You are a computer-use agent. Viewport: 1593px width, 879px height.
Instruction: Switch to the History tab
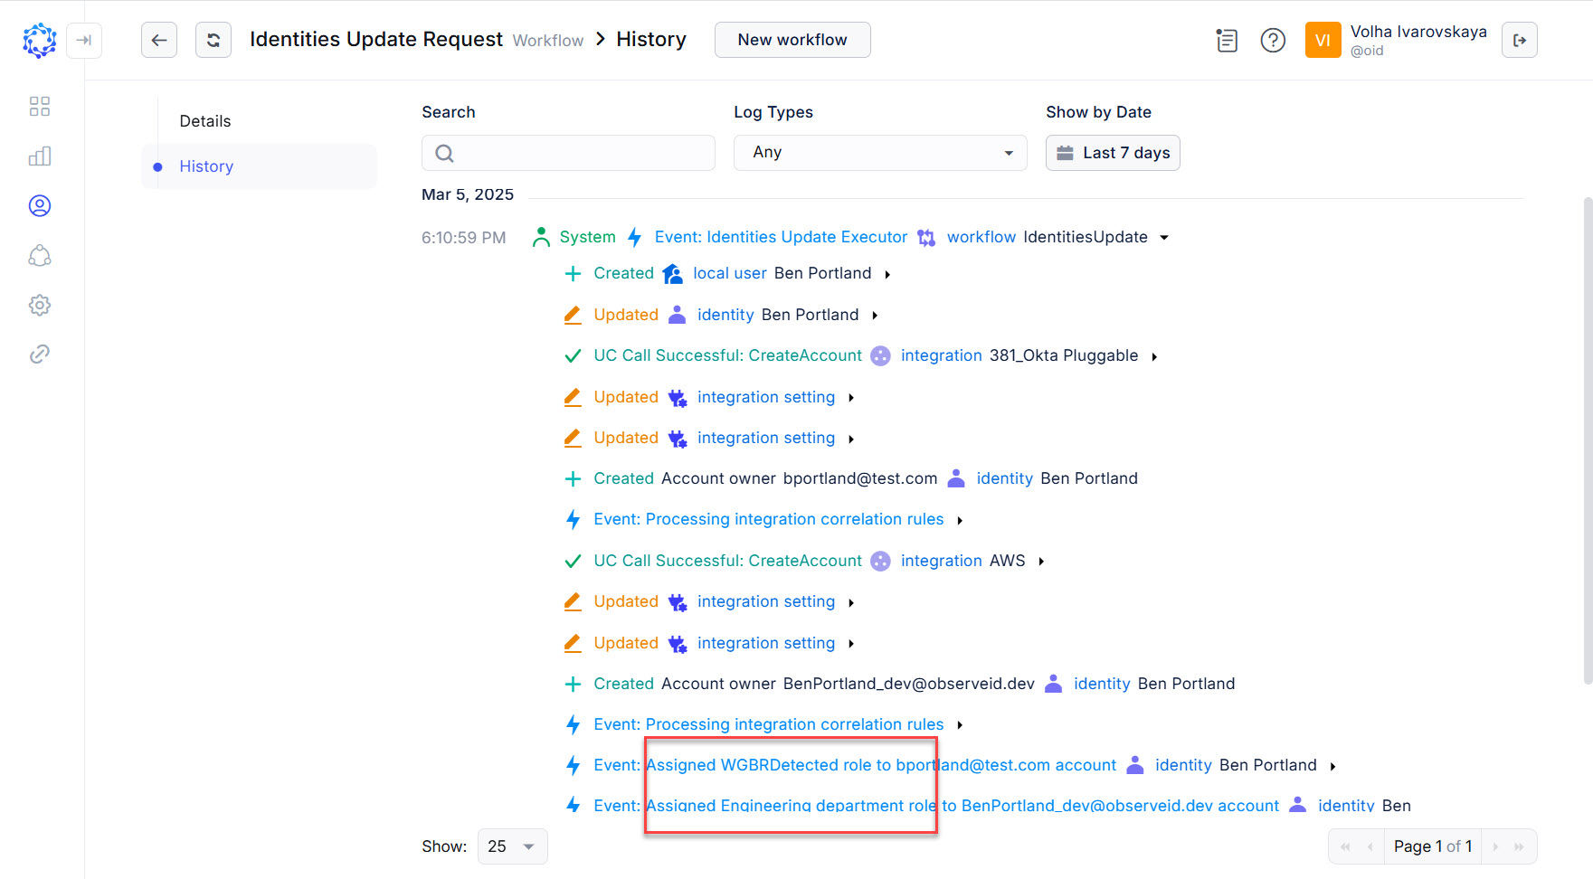(x=206, y=165)
